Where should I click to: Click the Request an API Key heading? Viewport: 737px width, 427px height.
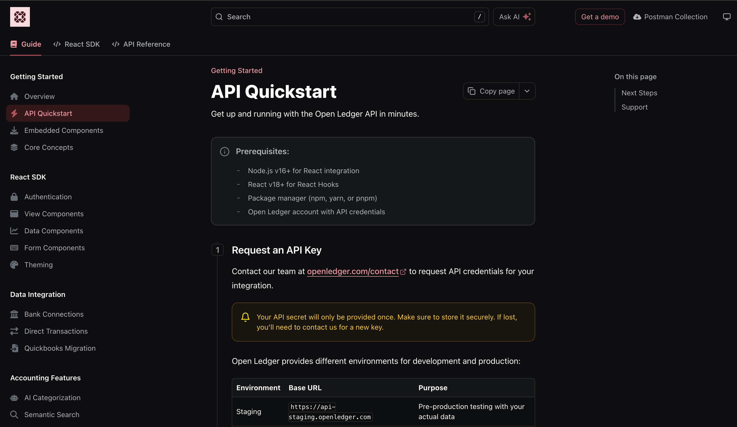tap(277, 250)
